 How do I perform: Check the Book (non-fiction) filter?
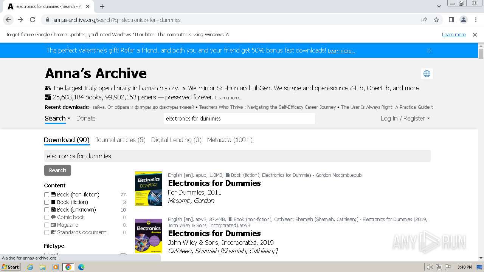coord(47,195)
